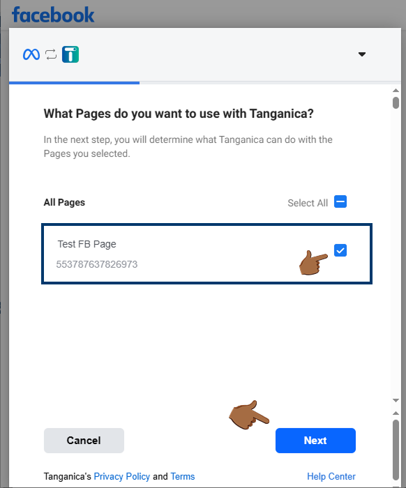Open Tanganica's Privacy Policy link
Viewport: 406px width, 488px height.
click(122, 476)
